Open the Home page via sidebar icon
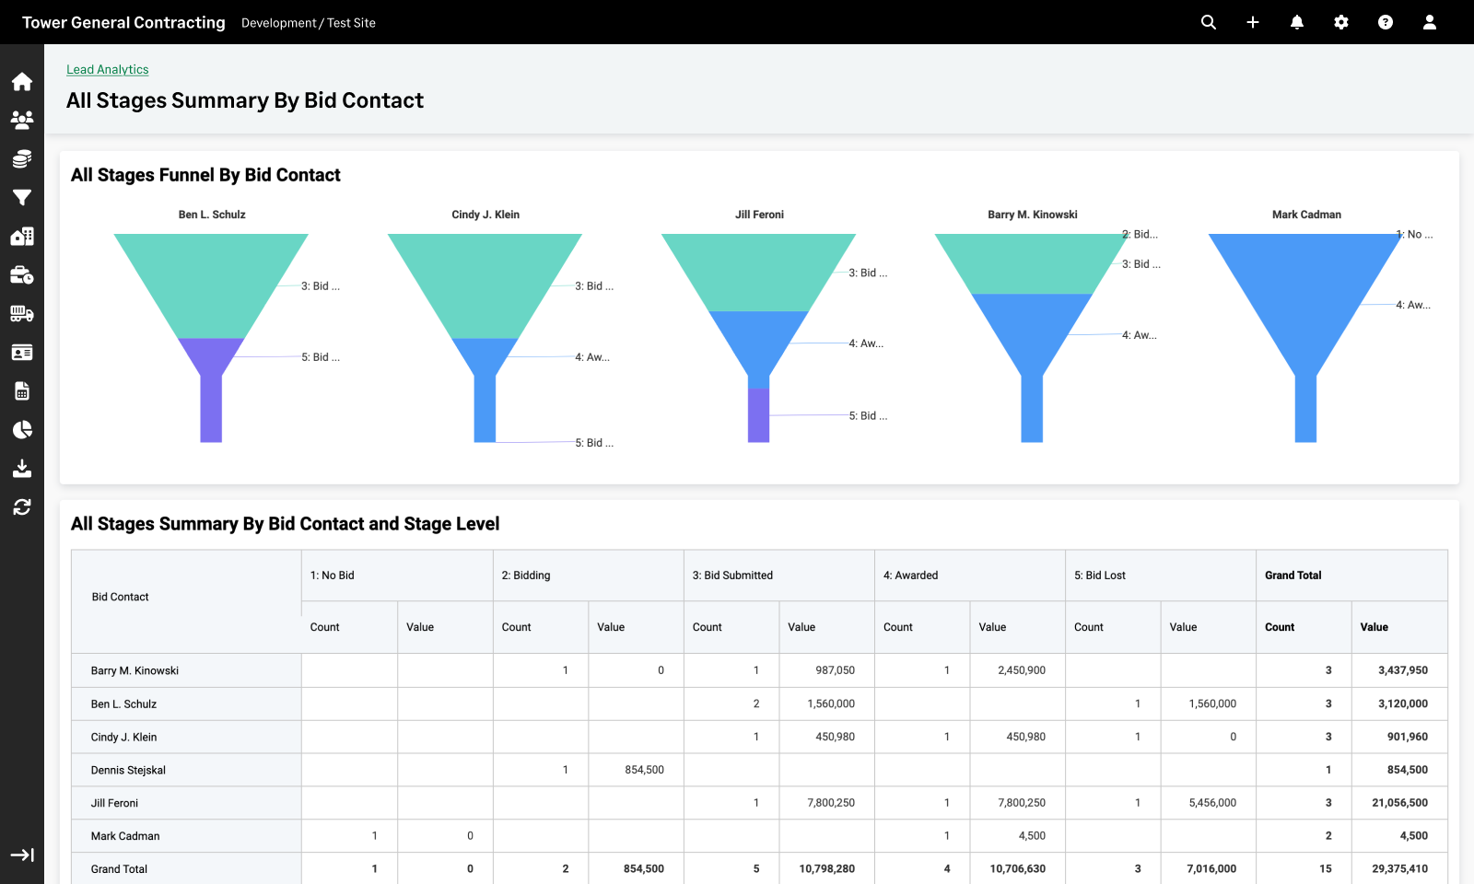This screenshot has height=884, width=1474. [x=21, y=81]
